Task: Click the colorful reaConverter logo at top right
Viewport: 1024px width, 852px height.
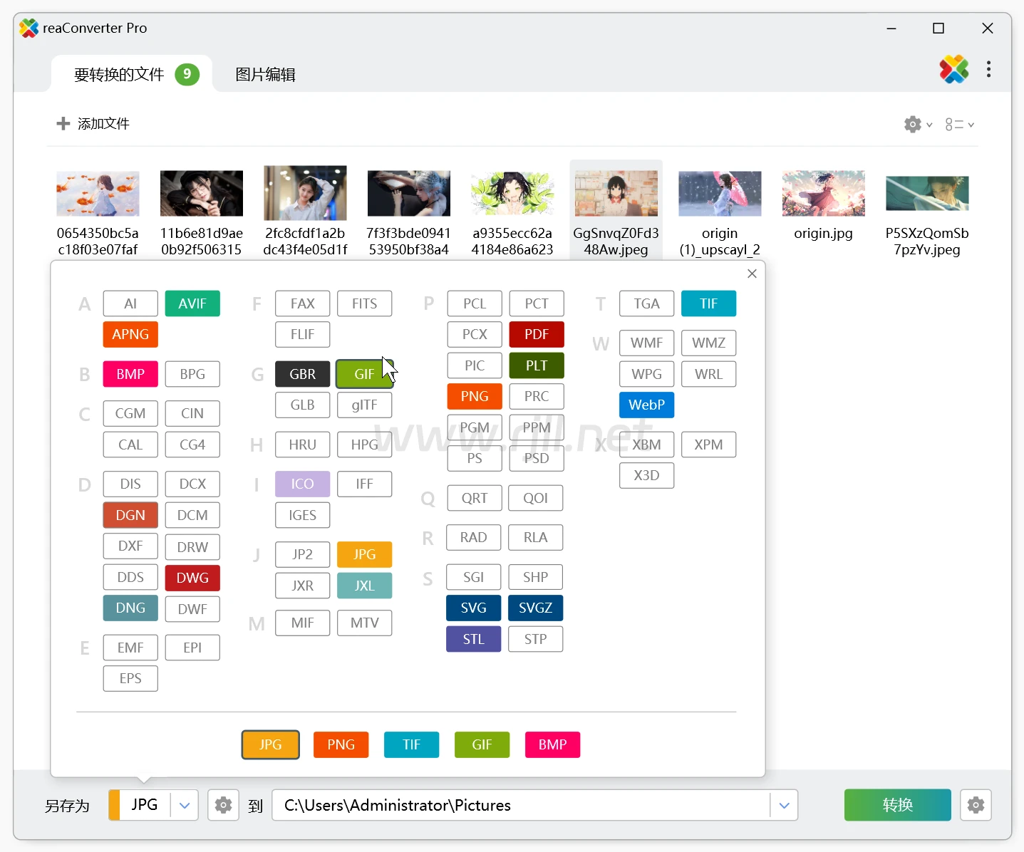Action: tap(953, 69)
